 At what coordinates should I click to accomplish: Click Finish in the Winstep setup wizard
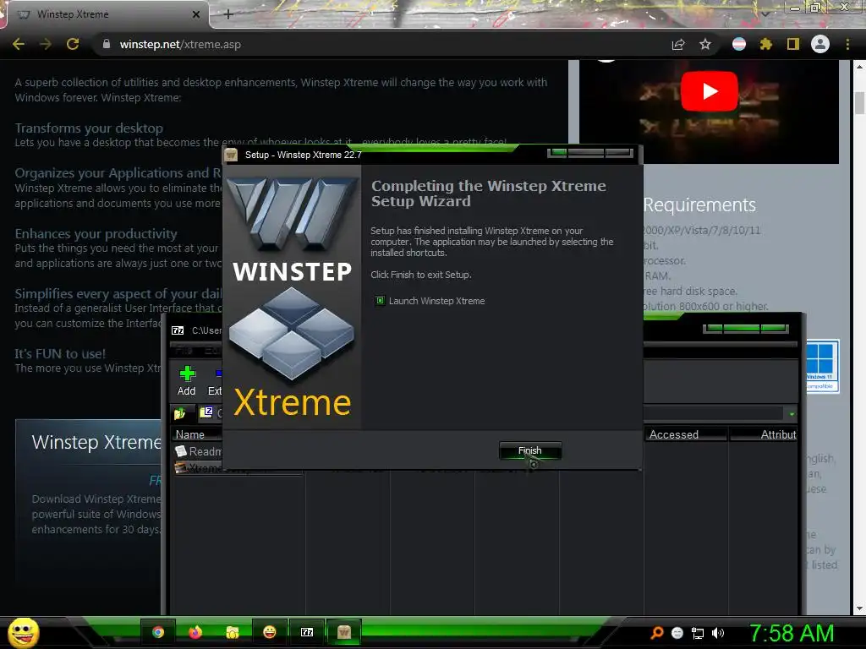coord(530,451)
